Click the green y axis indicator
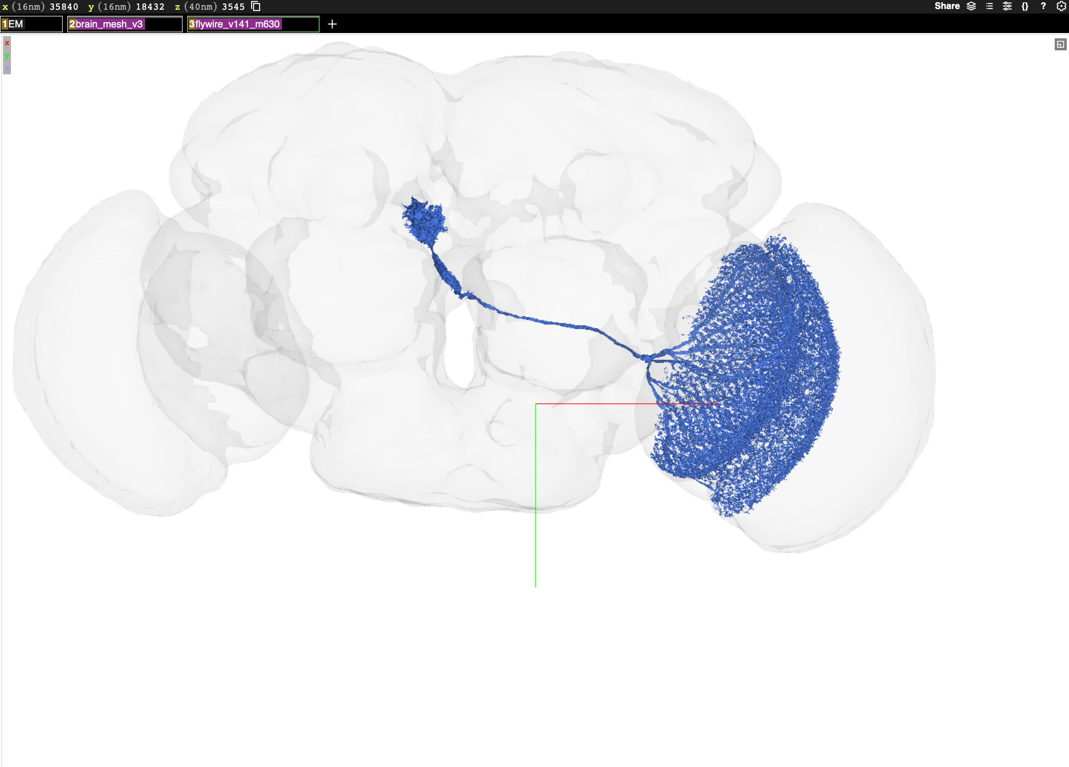This screenshot has width=1069, height=767. (x=7, y=56)
